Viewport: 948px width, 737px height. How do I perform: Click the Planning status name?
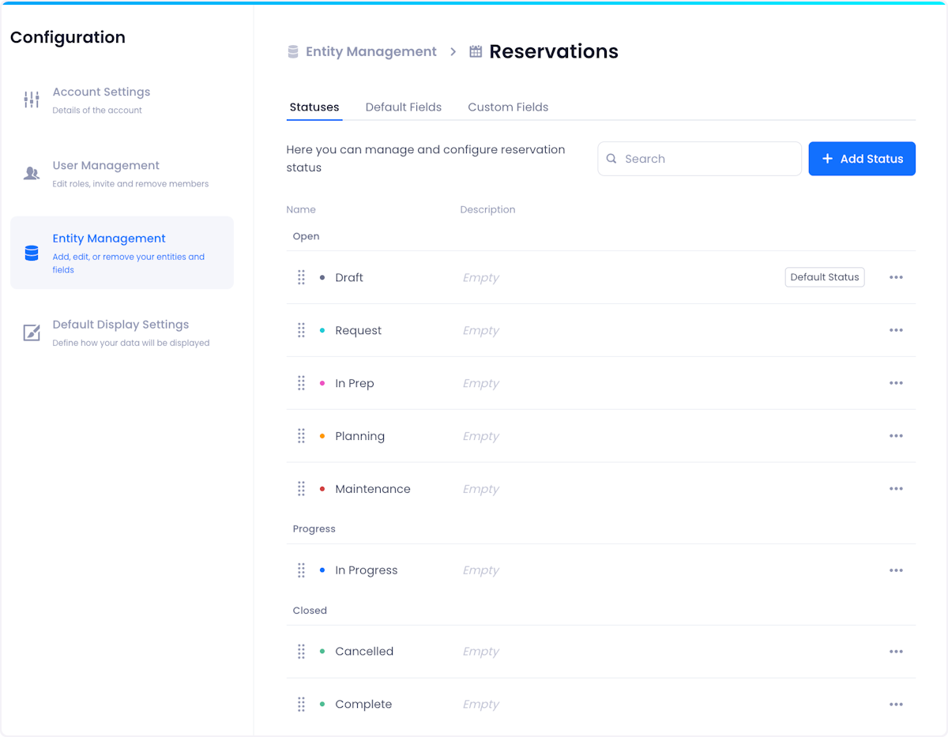click(x=360, y=436)
